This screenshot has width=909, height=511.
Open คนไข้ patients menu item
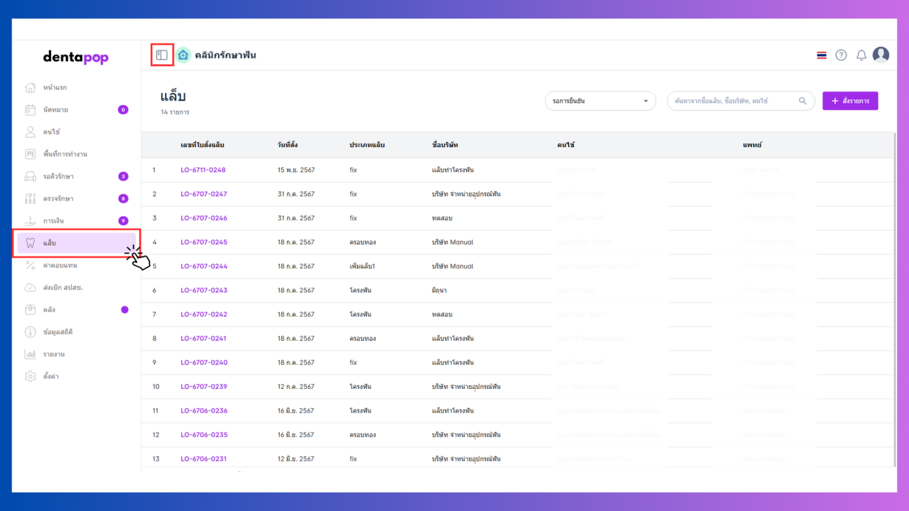click(x=51, y=132)
